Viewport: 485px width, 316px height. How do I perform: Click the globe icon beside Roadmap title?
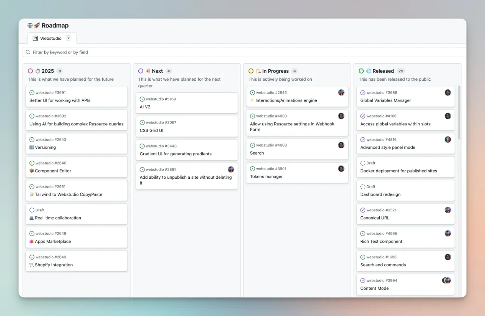click(x=30, y=25)
